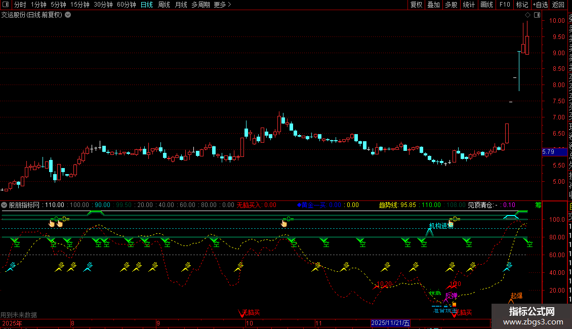Image resolution: width=572 pixels, height=329 pixels.
Task: Click 返回 to go back
Action: pyautogui.click(x=558, y=5)
